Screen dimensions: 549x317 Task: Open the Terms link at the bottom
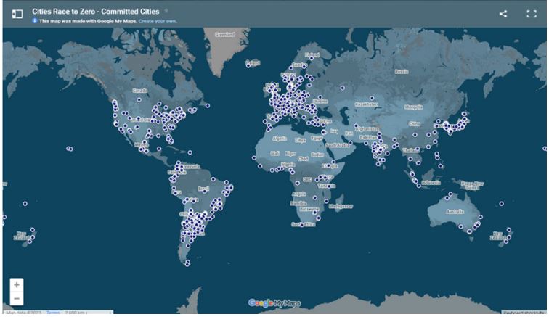tap(53, 313)
